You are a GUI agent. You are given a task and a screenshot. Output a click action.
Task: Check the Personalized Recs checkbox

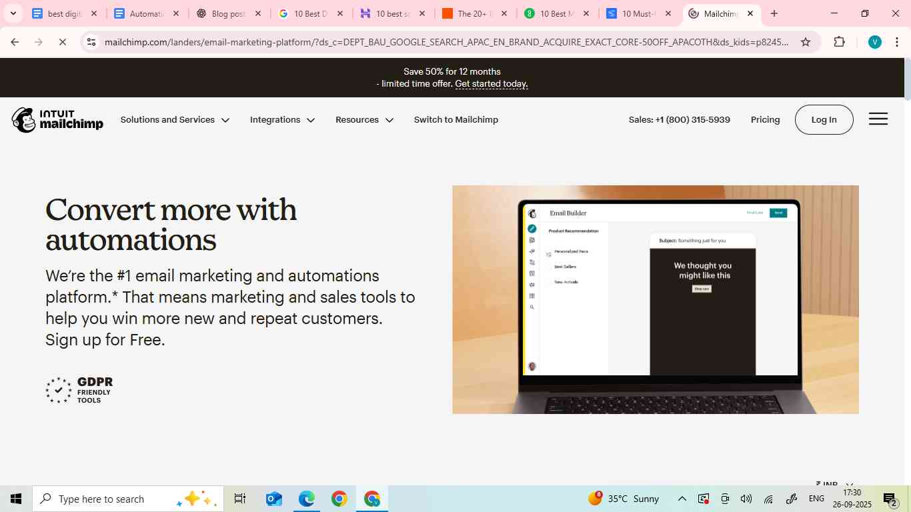tap(548, 253)
